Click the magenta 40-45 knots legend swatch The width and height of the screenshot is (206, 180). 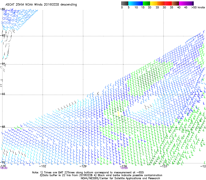183,3
